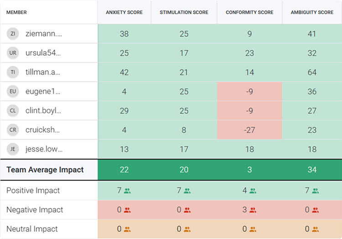This screenshot has height=239, width=342.
Task: Click Ambiguity Score column header
Action: click(x=312, y=12)
